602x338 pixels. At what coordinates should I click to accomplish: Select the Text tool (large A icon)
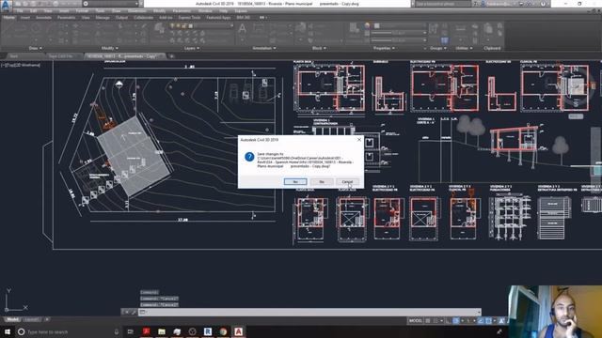click(243, 29)
